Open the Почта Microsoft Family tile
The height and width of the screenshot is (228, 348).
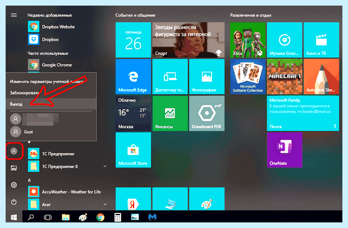click(303, 113)
